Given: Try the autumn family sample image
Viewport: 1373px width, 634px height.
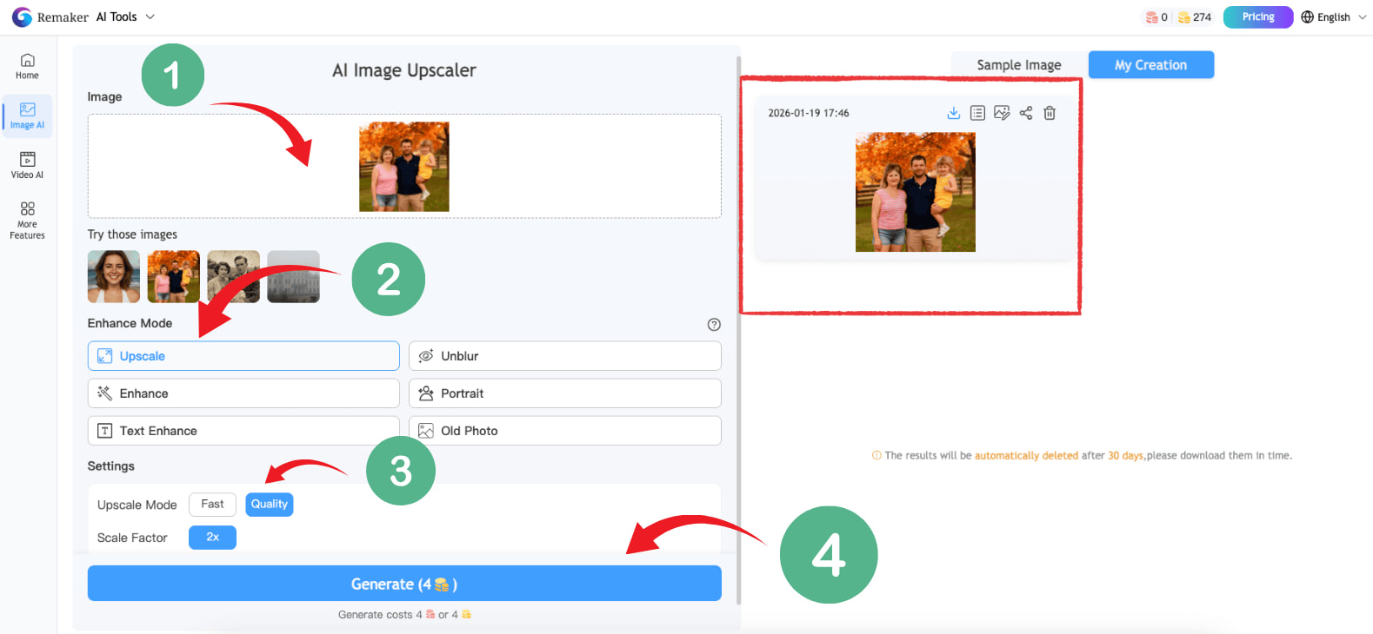Looking at the screenshot, I should [174, 277].
